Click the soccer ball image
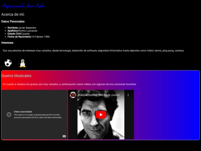 pyautogui.click(x=8, y=63)
